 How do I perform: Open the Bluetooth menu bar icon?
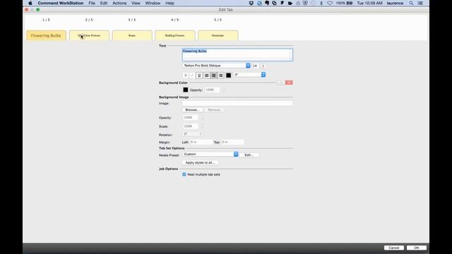(x=321, y=3)
